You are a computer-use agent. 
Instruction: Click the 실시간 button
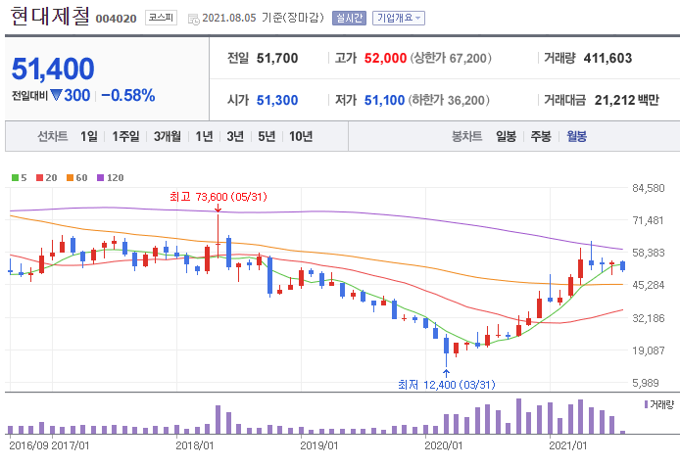point(349,19)
